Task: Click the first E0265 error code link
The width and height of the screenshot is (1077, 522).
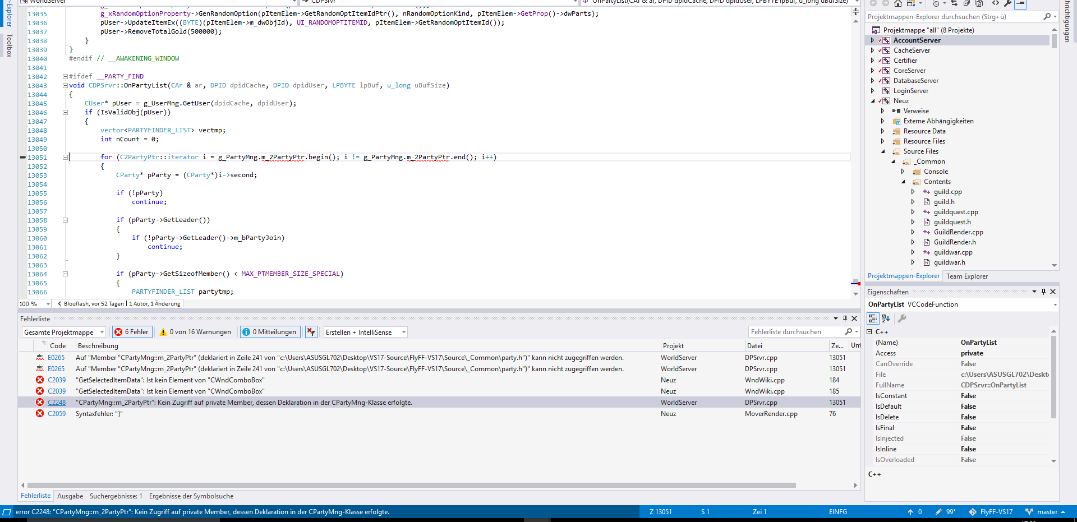Action: pyautogui.click(x=56, y=358)
